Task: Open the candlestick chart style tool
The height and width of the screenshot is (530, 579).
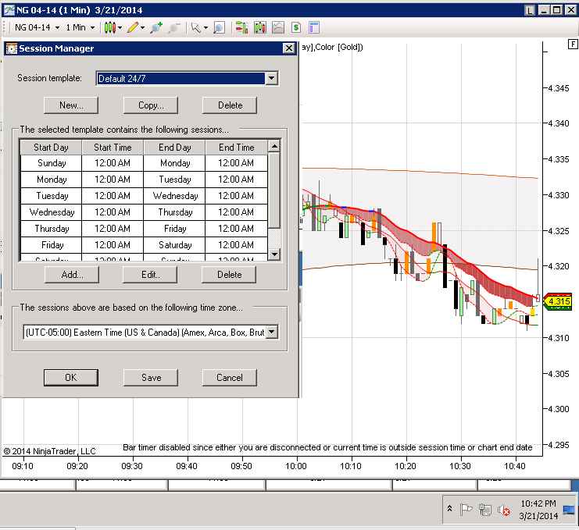Action: coord(110,27)
